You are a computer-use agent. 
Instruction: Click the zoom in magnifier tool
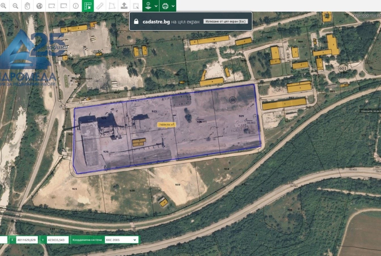[4, 6]
